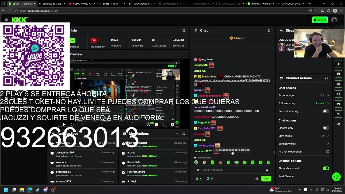Open the green support headset button
Viewport: 345px width, 194px height.
coord(336,177)
